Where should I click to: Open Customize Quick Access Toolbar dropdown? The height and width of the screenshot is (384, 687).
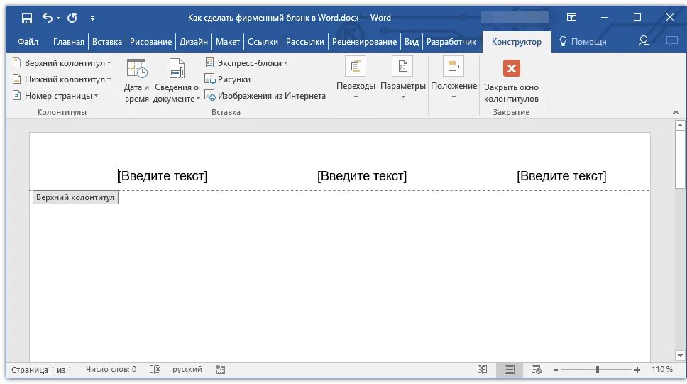pyautogui.click(x=92, y=18)
